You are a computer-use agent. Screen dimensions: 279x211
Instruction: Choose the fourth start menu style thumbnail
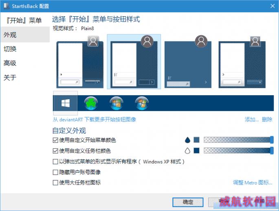[242, 62]
